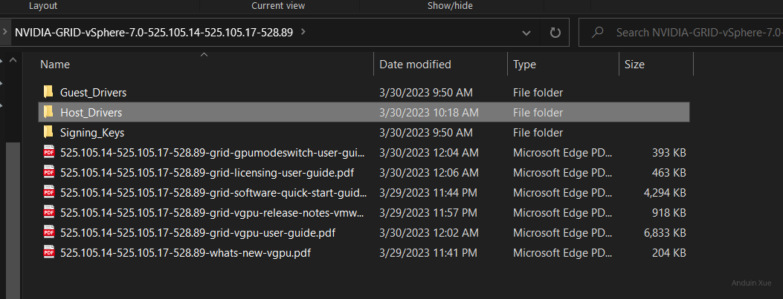Select the Signing_Keys folder name
783x299 pixels.
(92, 133)
